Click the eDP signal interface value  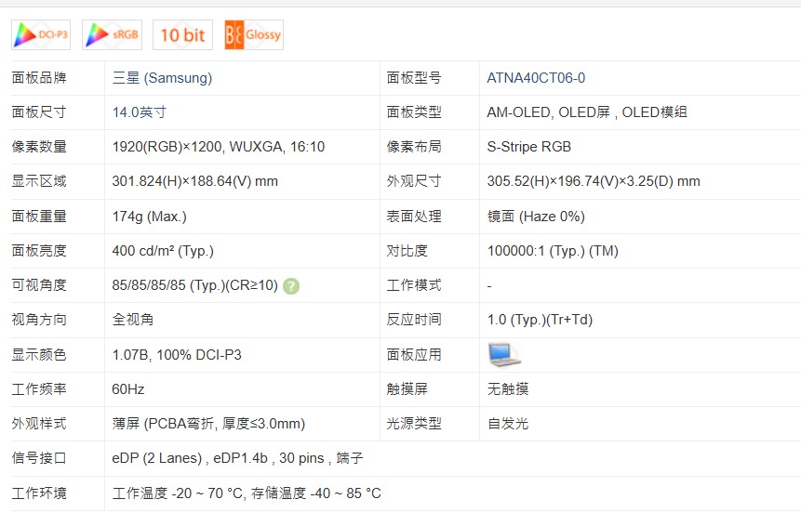[x=237, y=458]
